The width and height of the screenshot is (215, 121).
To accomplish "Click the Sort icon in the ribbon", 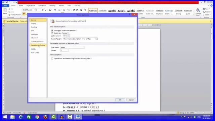I will coord(81,10).
